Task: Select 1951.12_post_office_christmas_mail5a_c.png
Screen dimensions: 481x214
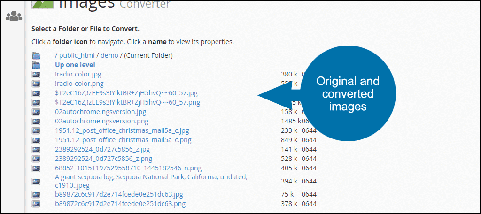Action: 124,140
